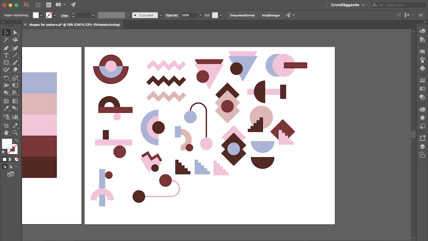Image resolution: width=428 pixels, height=241 pixels.
Task: Click Inställningar button
Action: tap(271, 15)
